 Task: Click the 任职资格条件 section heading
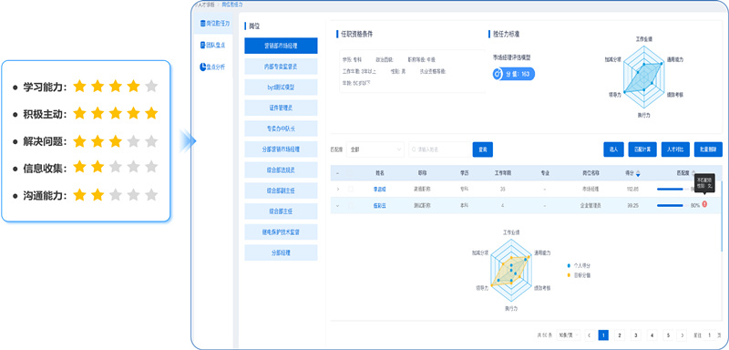(356, 34)
